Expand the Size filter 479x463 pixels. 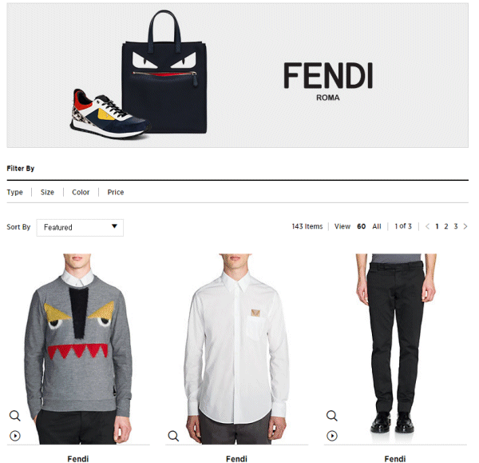tap(47, 192)
